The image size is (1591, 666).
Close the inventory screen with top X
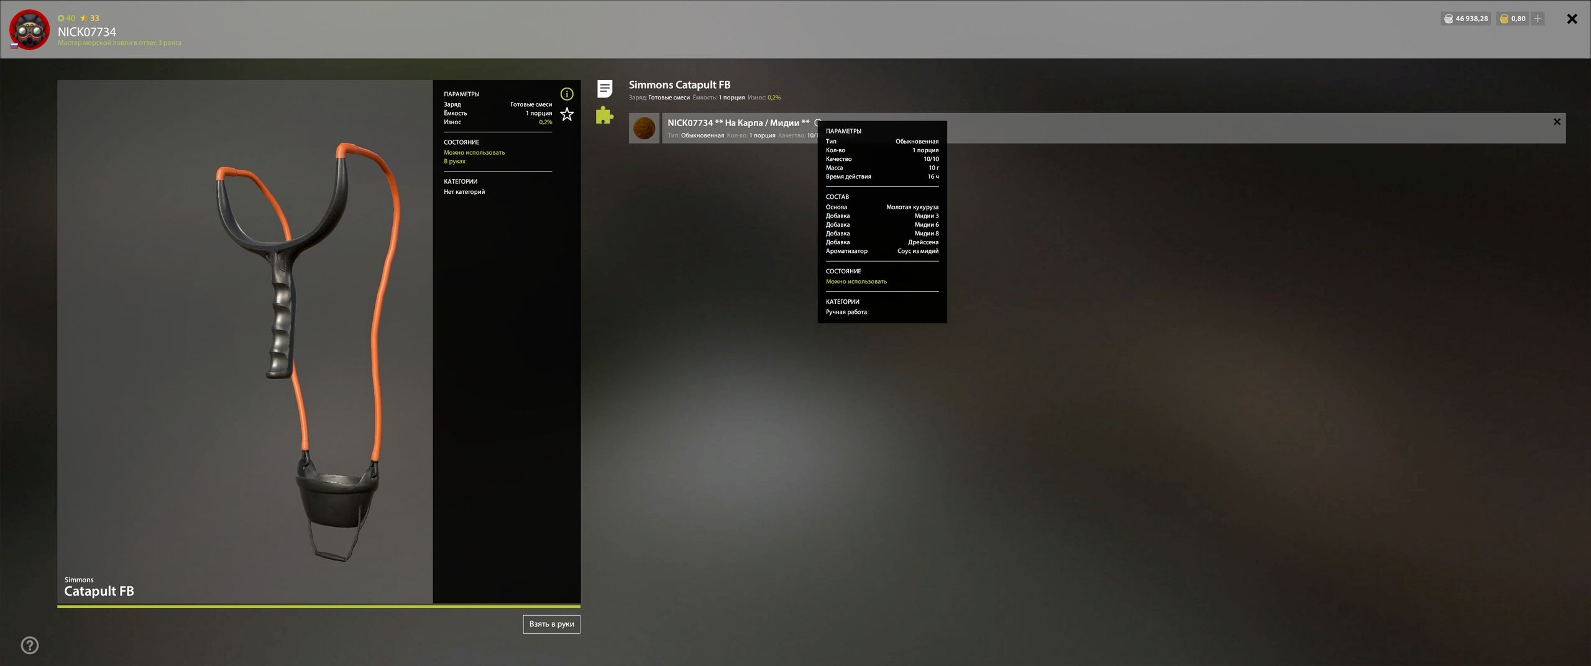pos(1572,19)
